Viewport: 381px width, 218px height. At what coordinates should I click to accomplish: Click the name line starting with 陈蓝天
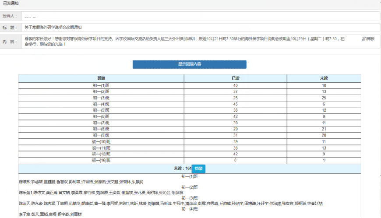pyautogui.click(x=171, y=204)
